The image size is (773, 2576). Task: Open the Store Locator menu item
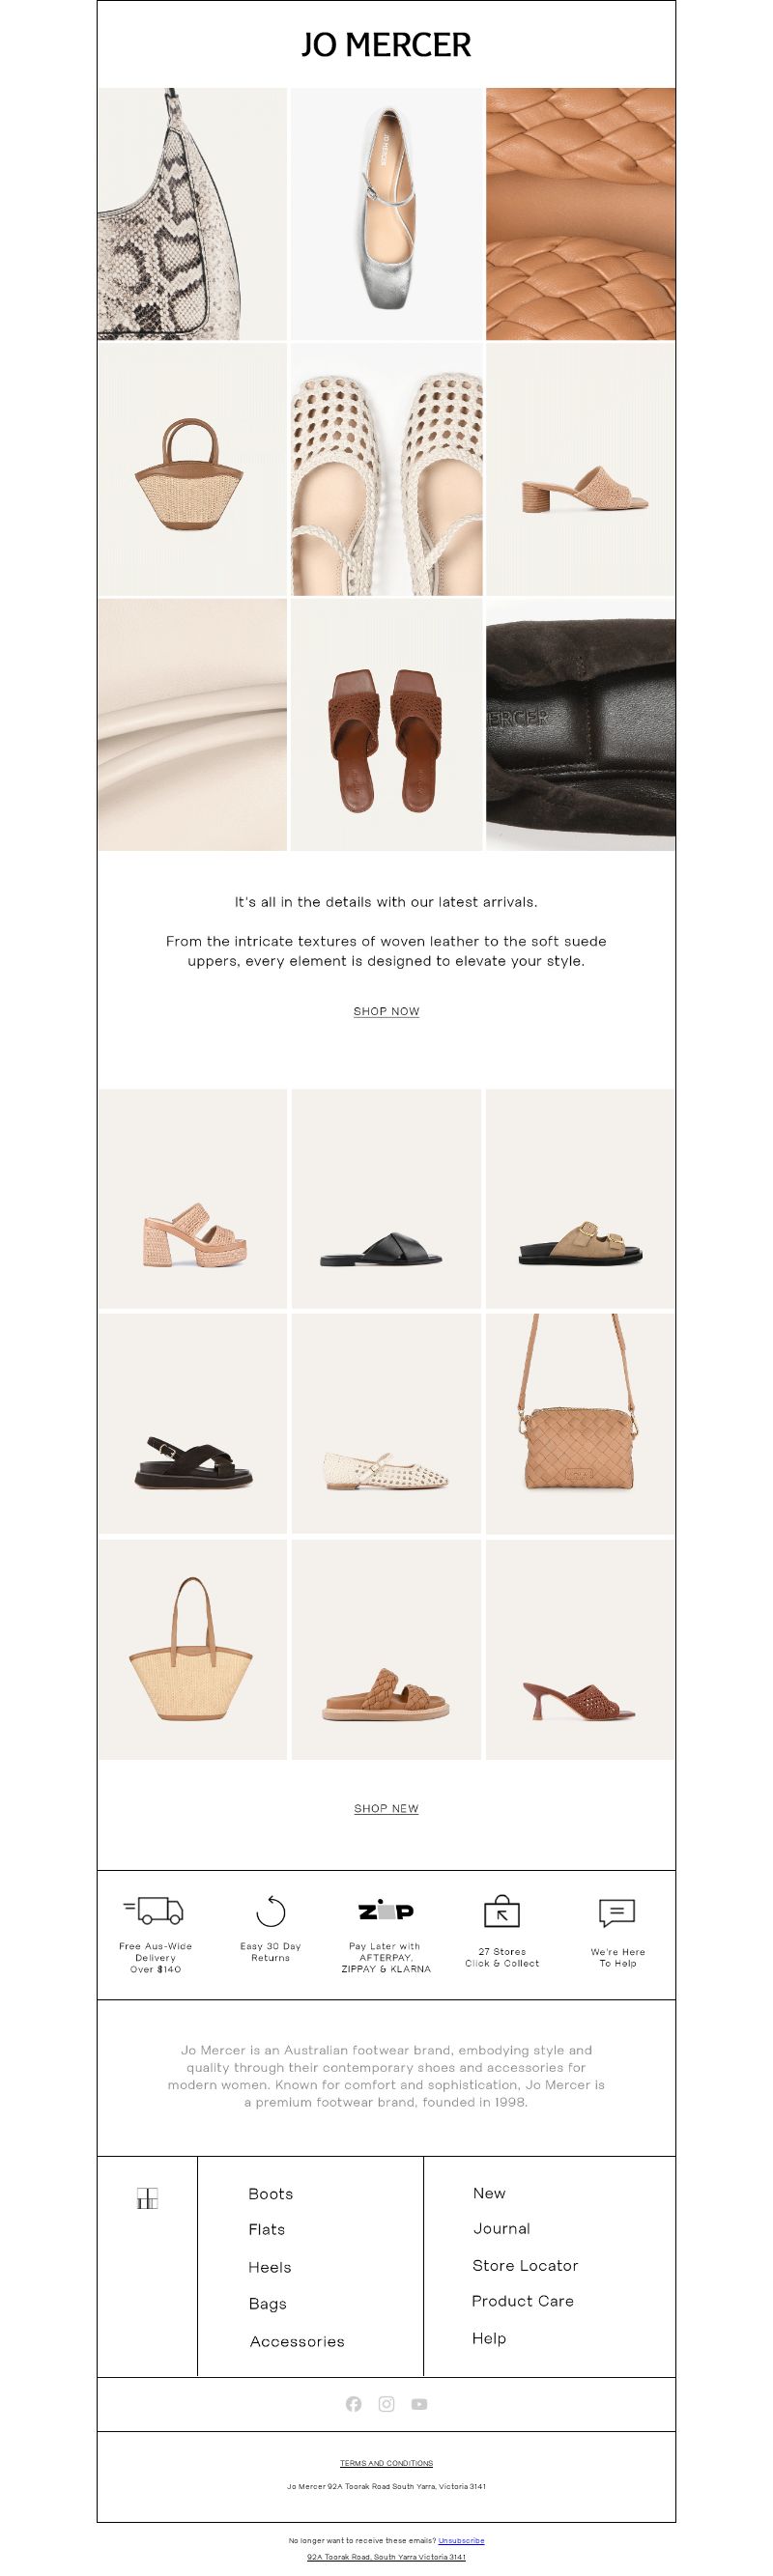(525, 2265)
